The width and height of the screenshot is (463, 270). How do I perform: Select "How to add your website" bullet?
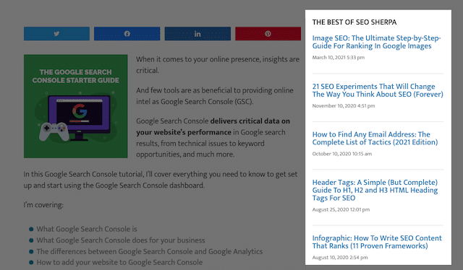tap(119, 262)
